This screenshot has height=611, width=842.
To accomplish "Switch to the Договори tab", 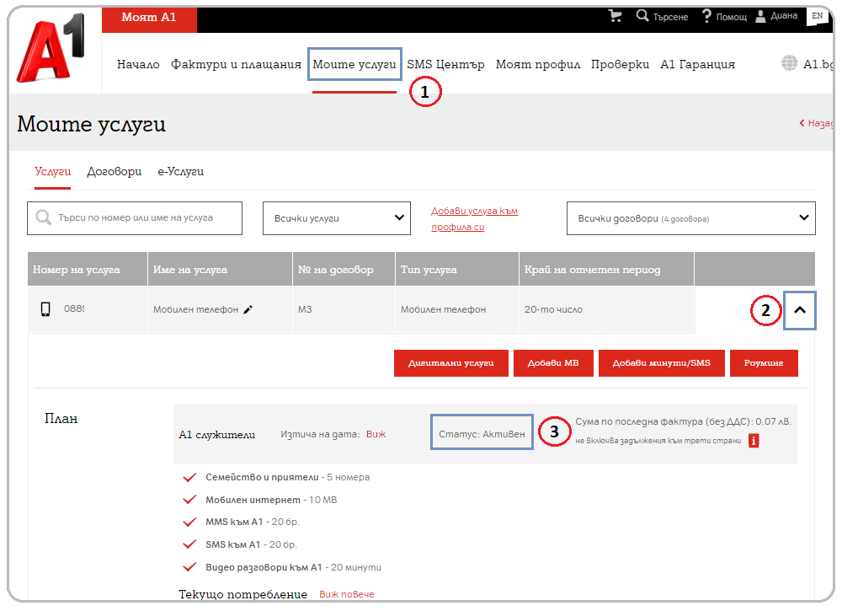I will 115,171.
